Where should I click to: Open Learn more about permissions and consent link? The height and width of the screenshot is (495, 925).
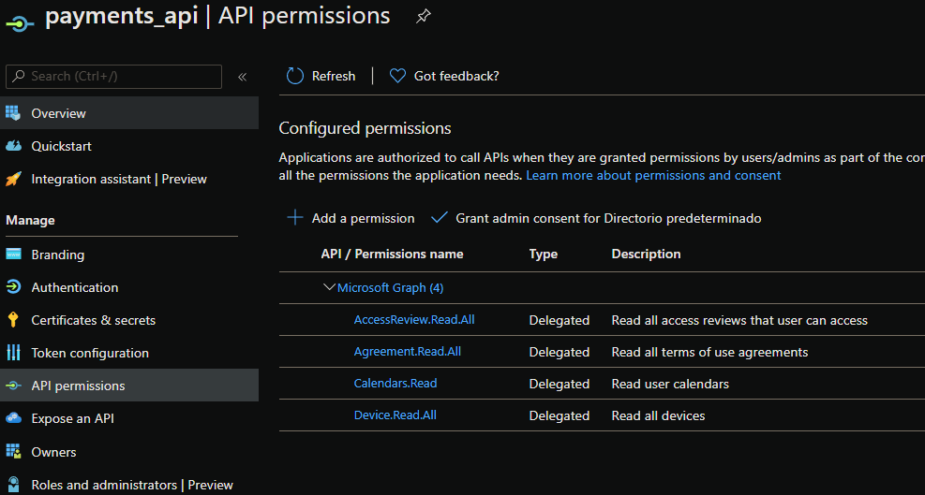(653, 175)
